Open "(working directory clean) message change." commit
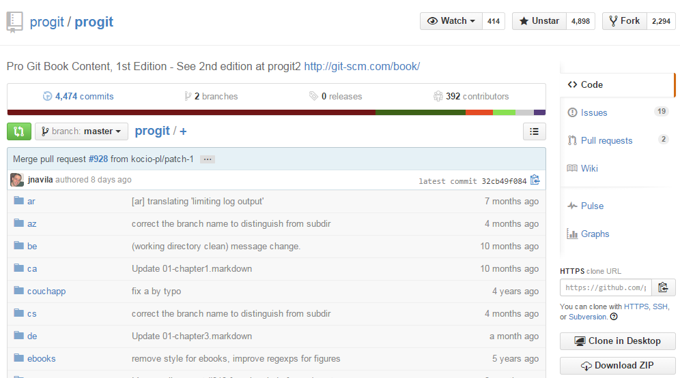This screenshot has width=680, height=378. (216, 246)
